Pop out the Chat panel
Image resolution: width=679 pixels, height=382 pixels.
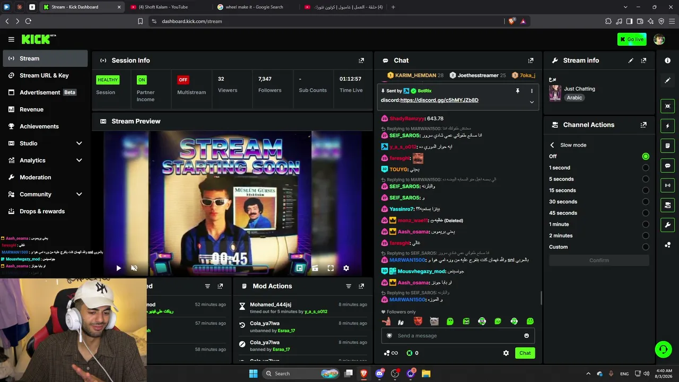(x=530, y=60)
